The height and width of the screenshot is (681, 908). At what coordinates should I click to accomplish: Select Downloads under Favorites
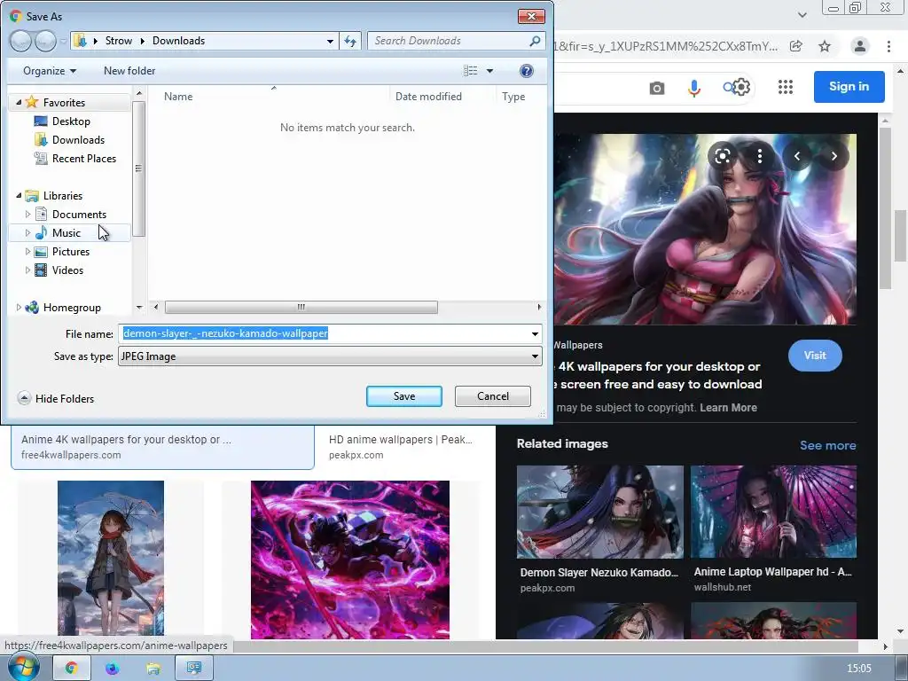tap(78, 139)
